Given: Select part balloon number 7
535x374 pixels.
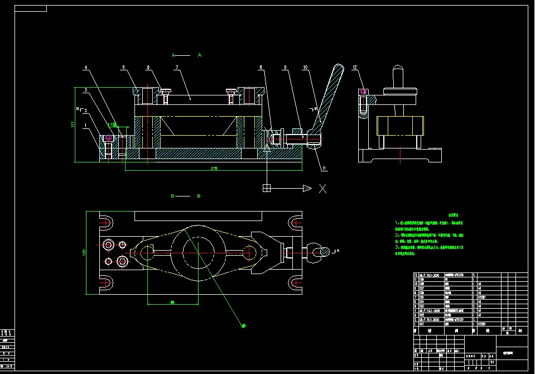Looking at the screenshot, I should [x=177, y=68].
